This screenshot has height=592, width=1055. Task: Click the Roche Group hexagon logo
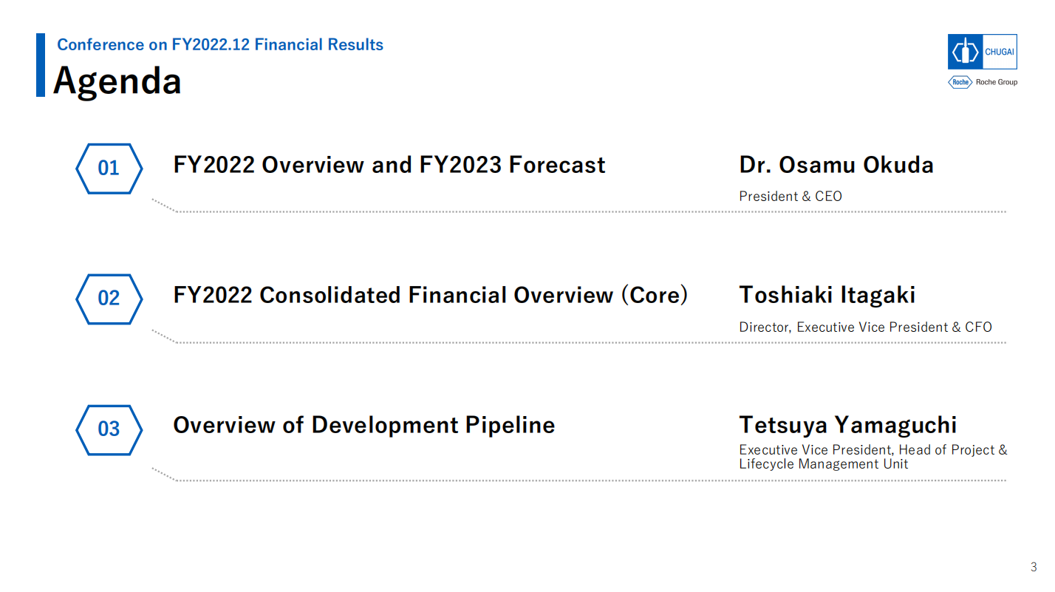(960, 82)
